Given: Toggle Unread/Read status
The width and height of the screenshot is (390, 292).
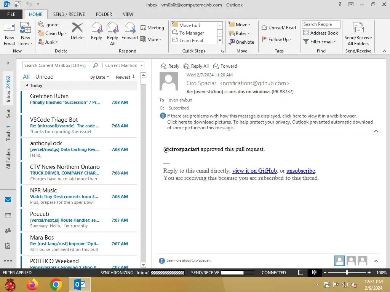Looking at the screenshot, I should [278, 27].
